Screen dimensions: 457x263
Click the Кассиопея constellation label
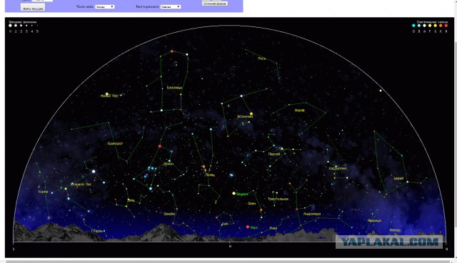(338, 168)
